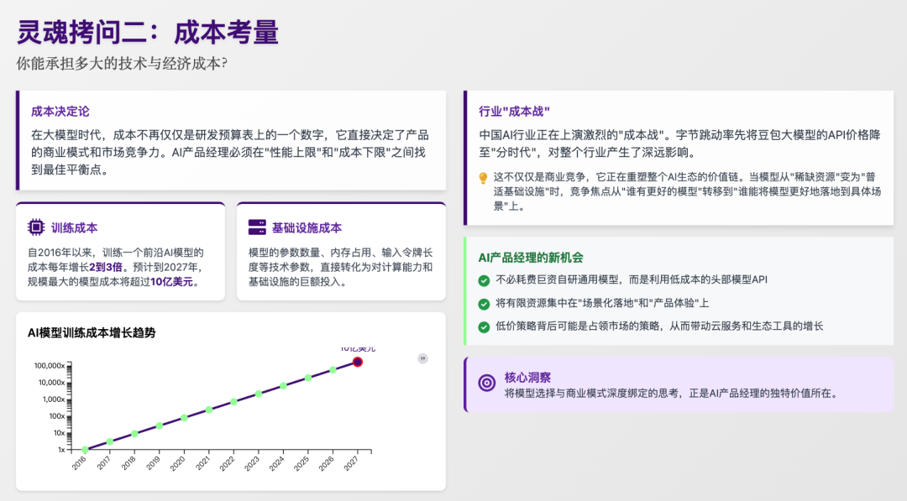Image resolution: width=907 pixels, height=501 pixels.
Task: Click the 行业"成本战" heading
Action: (x=514, y=112)
